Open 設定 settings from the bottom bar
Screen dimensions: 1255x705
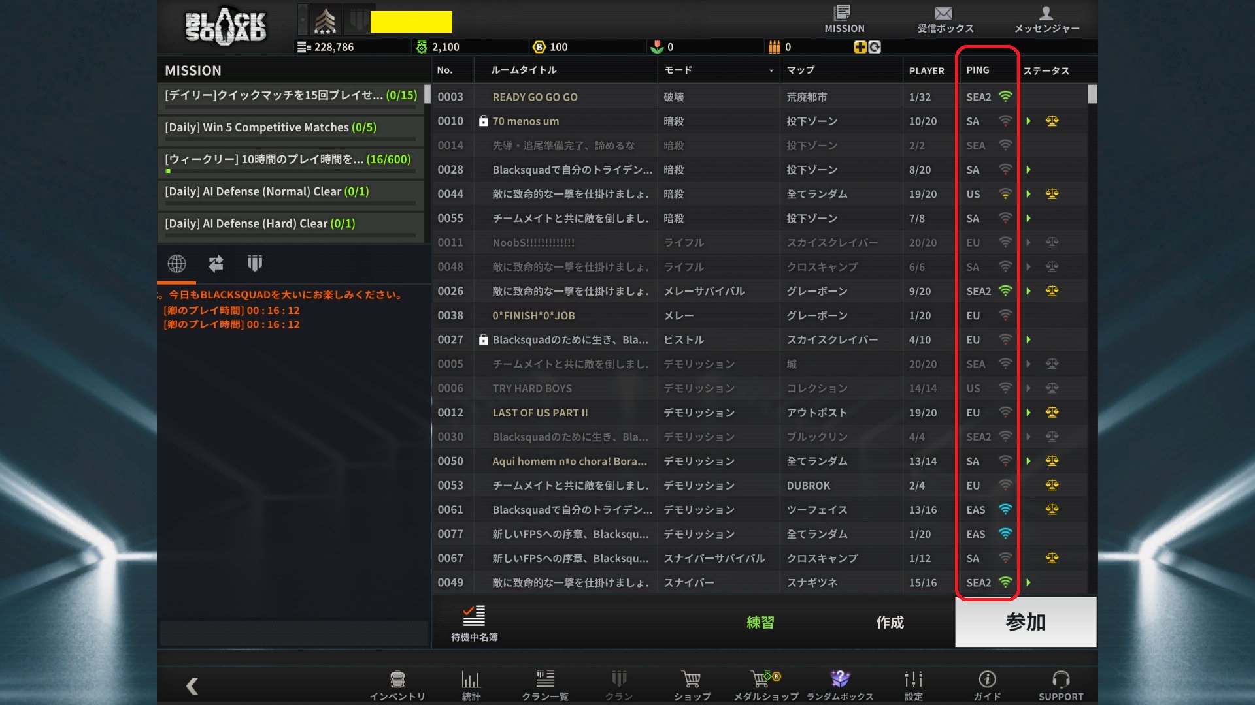click(914, 685)
